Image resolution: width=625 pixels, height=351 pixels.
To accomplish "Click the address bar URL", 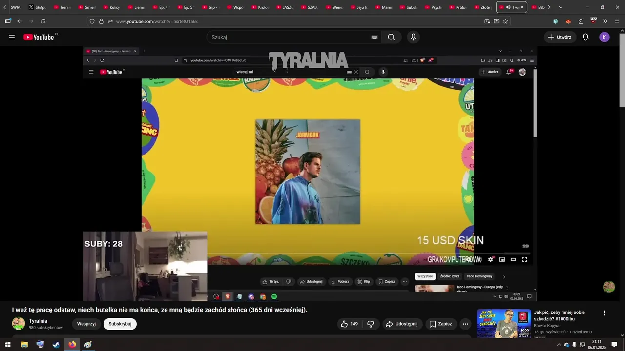I will point(157,21).
